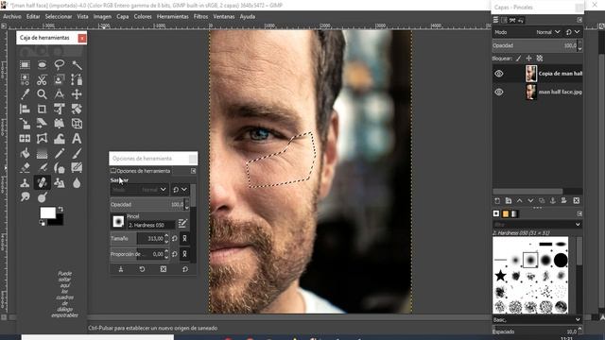This screenshot has height=340, width=605.
Task: Select the Ellipse Select tool
Action: (42, 65)
